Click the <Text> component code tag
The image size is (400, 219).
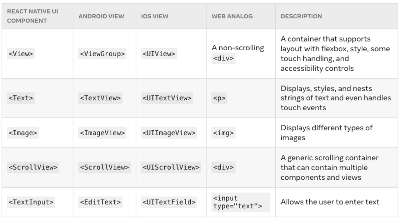click(21, 98)
